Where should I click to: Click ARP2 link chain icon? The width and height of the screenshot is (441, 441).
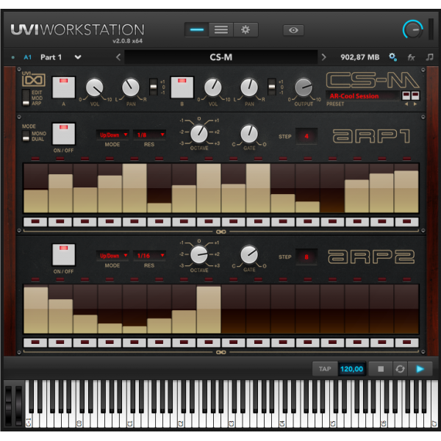pos(221,352)
